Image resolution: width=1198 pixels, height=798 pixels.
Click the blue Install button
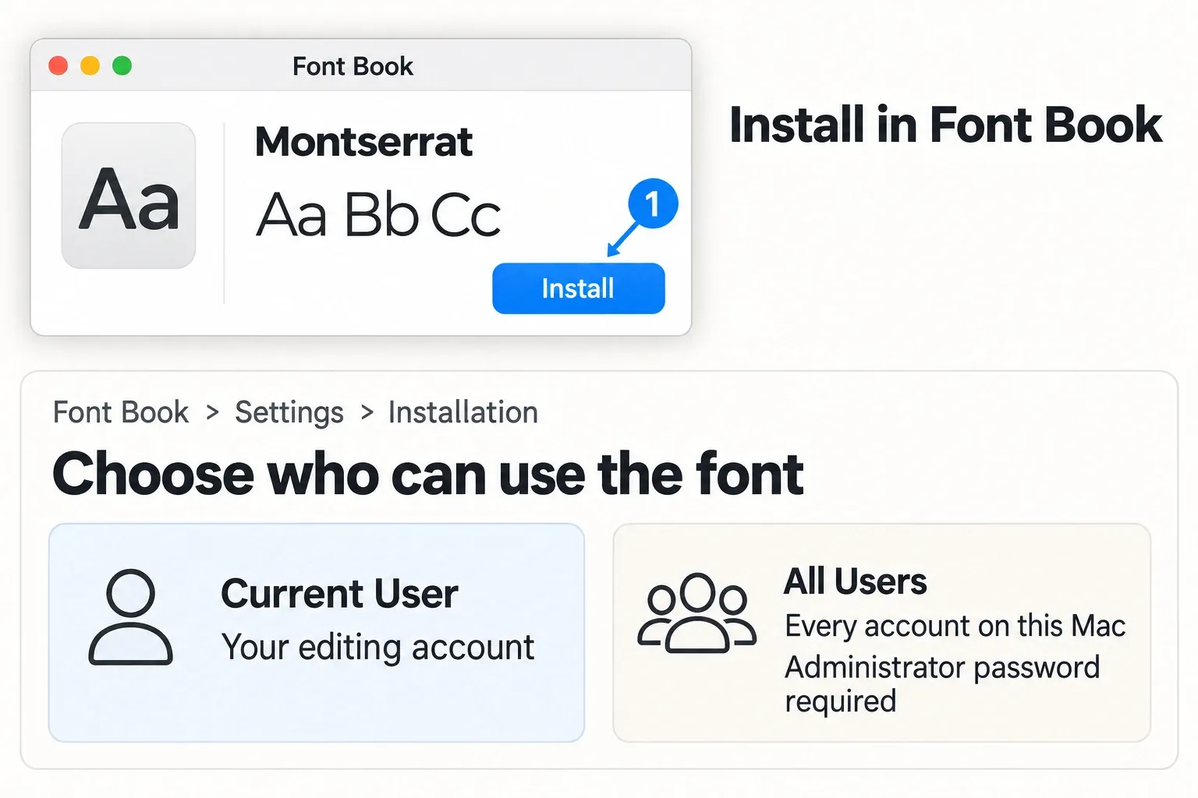(x=578, y=288)
